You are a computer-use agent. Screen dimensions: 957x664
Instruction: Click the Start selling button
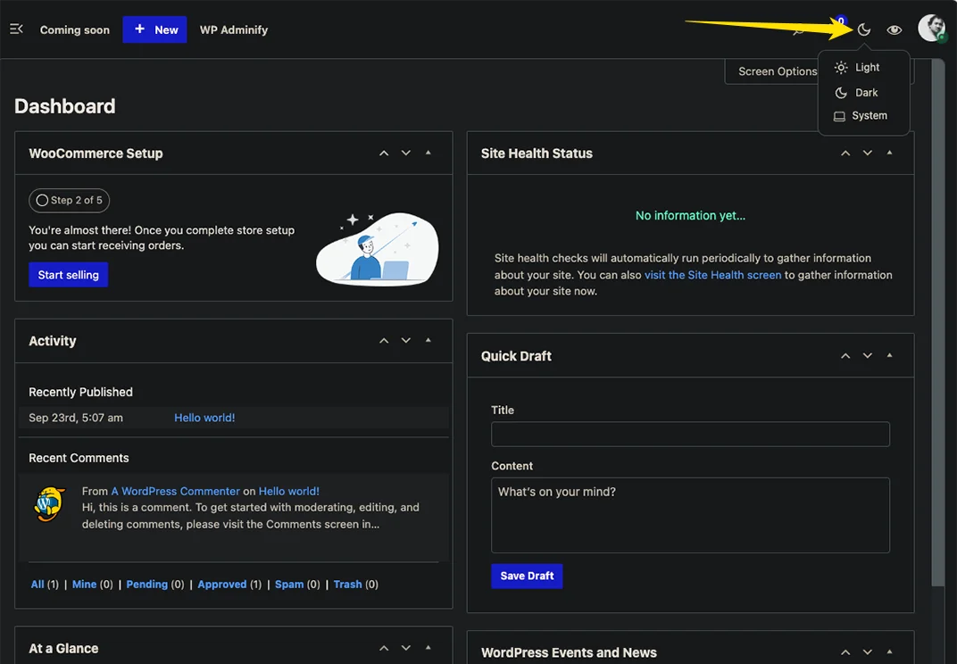pos(69,275)
